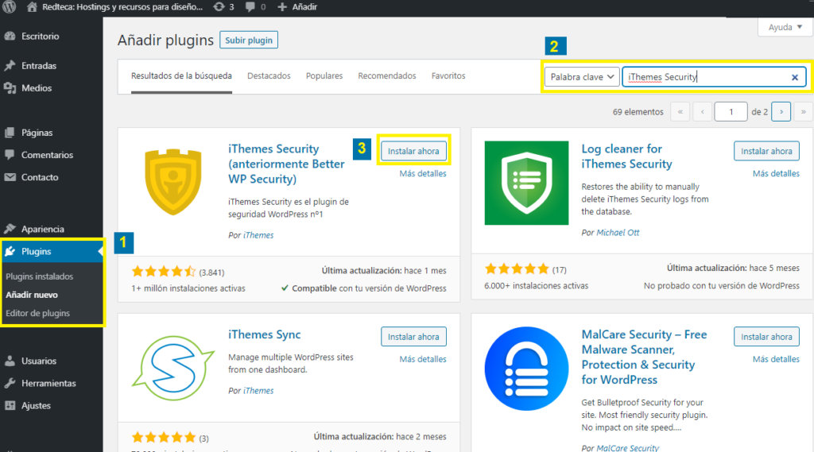814x452 pixels.
Task: Click the Escritorio dashboard icon
Action: coord(10,37)
